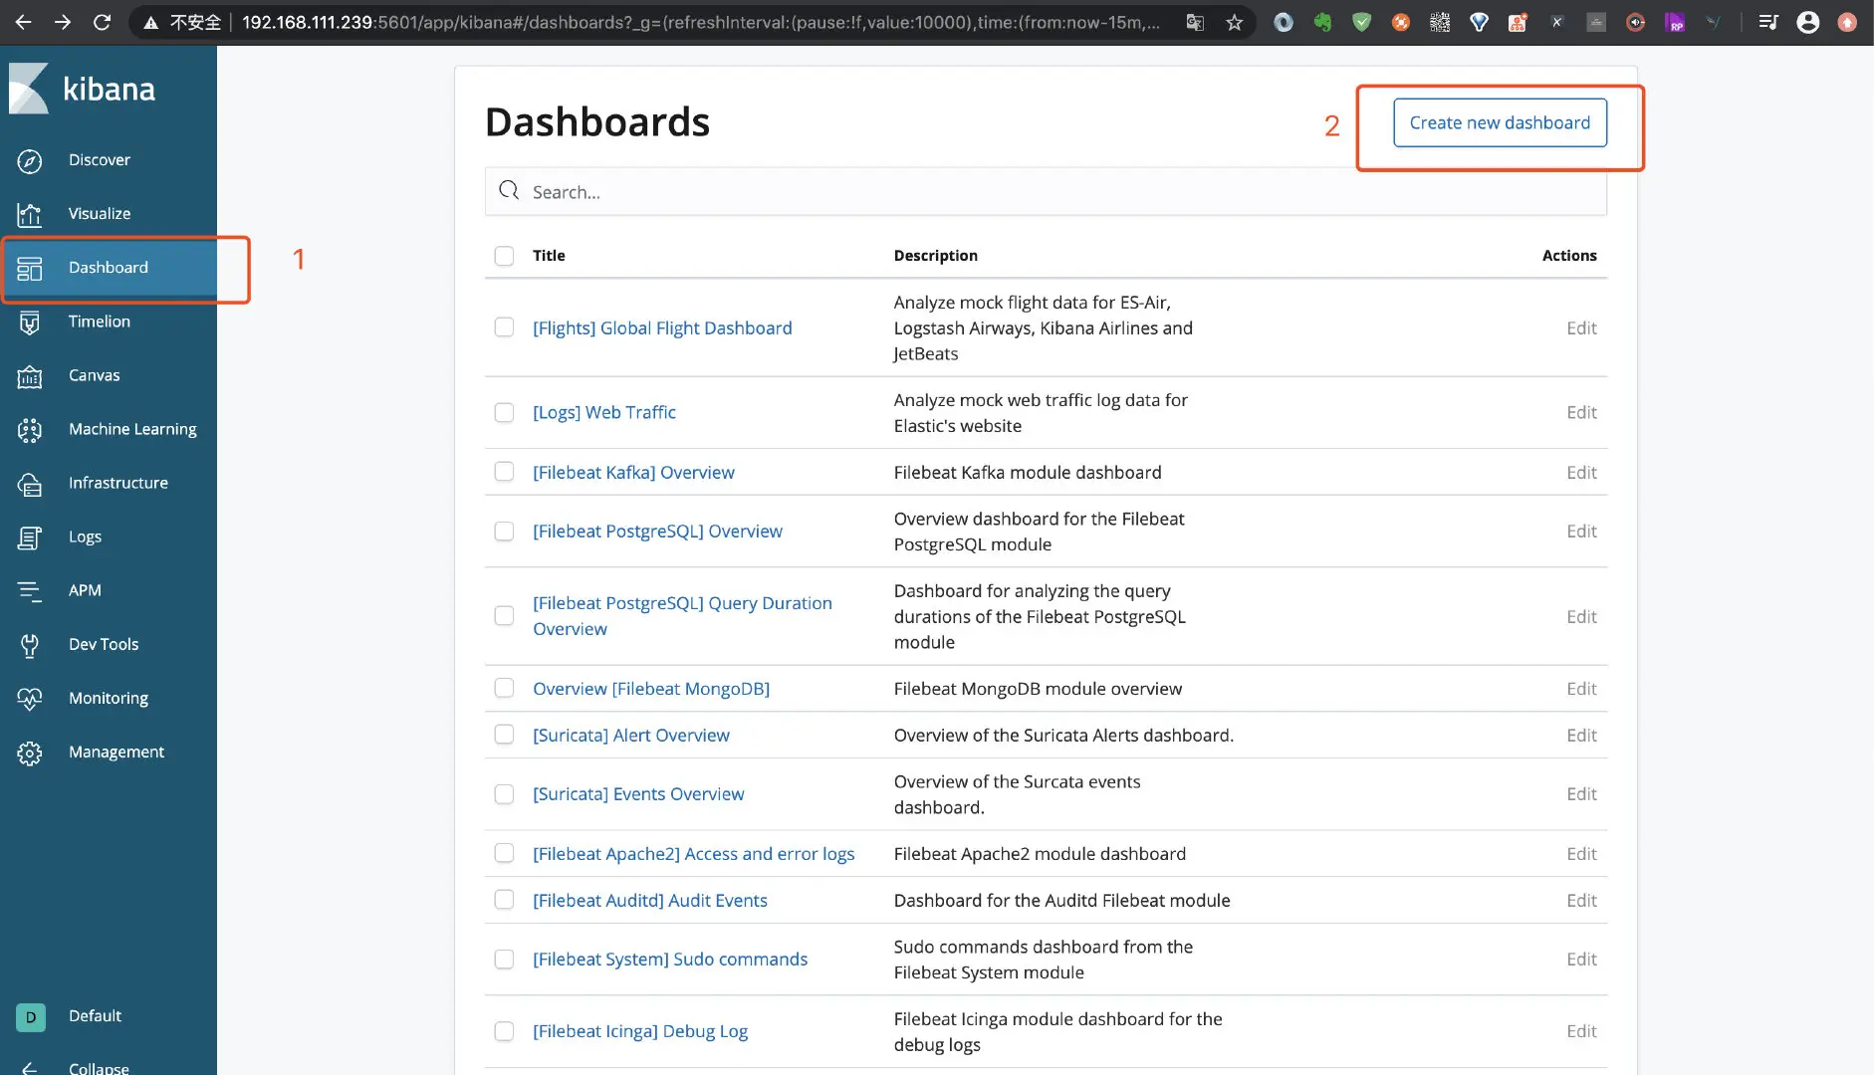Open Discover via its compass icon

[x=30, y=161]
